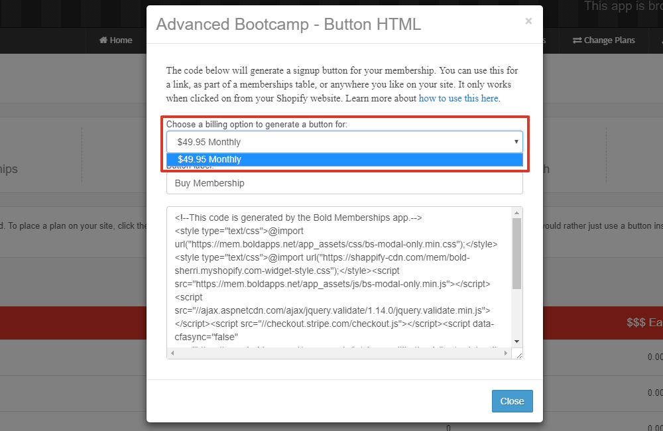Click the code area vertical scrollbar thumb
This screenshot has width=663, height=431.
516,254
